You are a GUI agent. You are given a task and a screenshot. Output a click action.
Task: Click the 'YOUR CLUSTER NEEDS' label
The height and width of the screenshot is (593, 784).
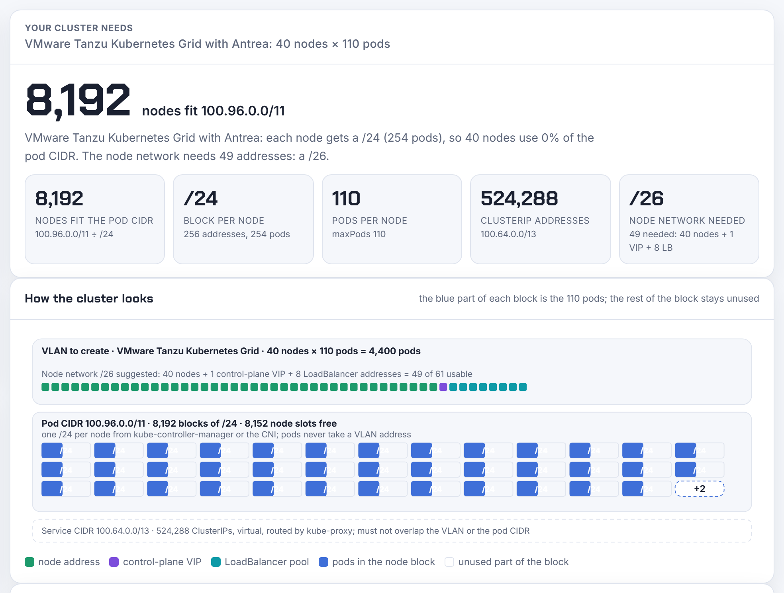click(79, 28)
